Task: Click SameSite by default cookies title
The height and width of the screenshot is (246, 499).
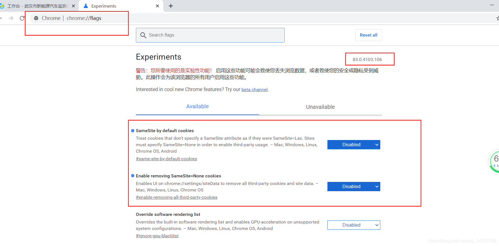Action: click(165, 131)
